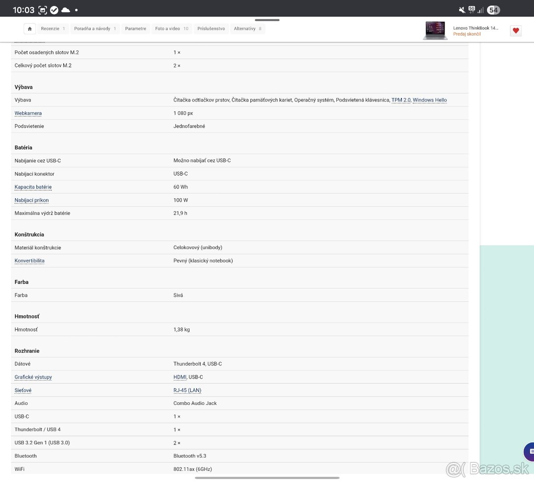534x482 pixels.
Task: View the Alternatívy tab
Action: point(247,29)
